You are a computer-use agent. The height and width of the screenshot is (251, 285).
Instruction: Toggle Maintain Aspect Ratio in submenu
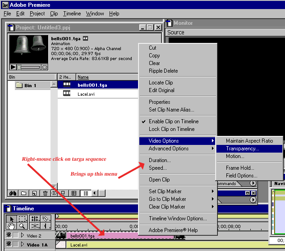click(x=249, y=141)
